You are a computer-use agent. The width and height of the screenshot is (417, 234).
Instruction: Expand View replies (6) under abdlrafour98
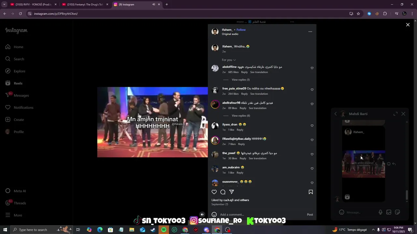pos(241,116)
